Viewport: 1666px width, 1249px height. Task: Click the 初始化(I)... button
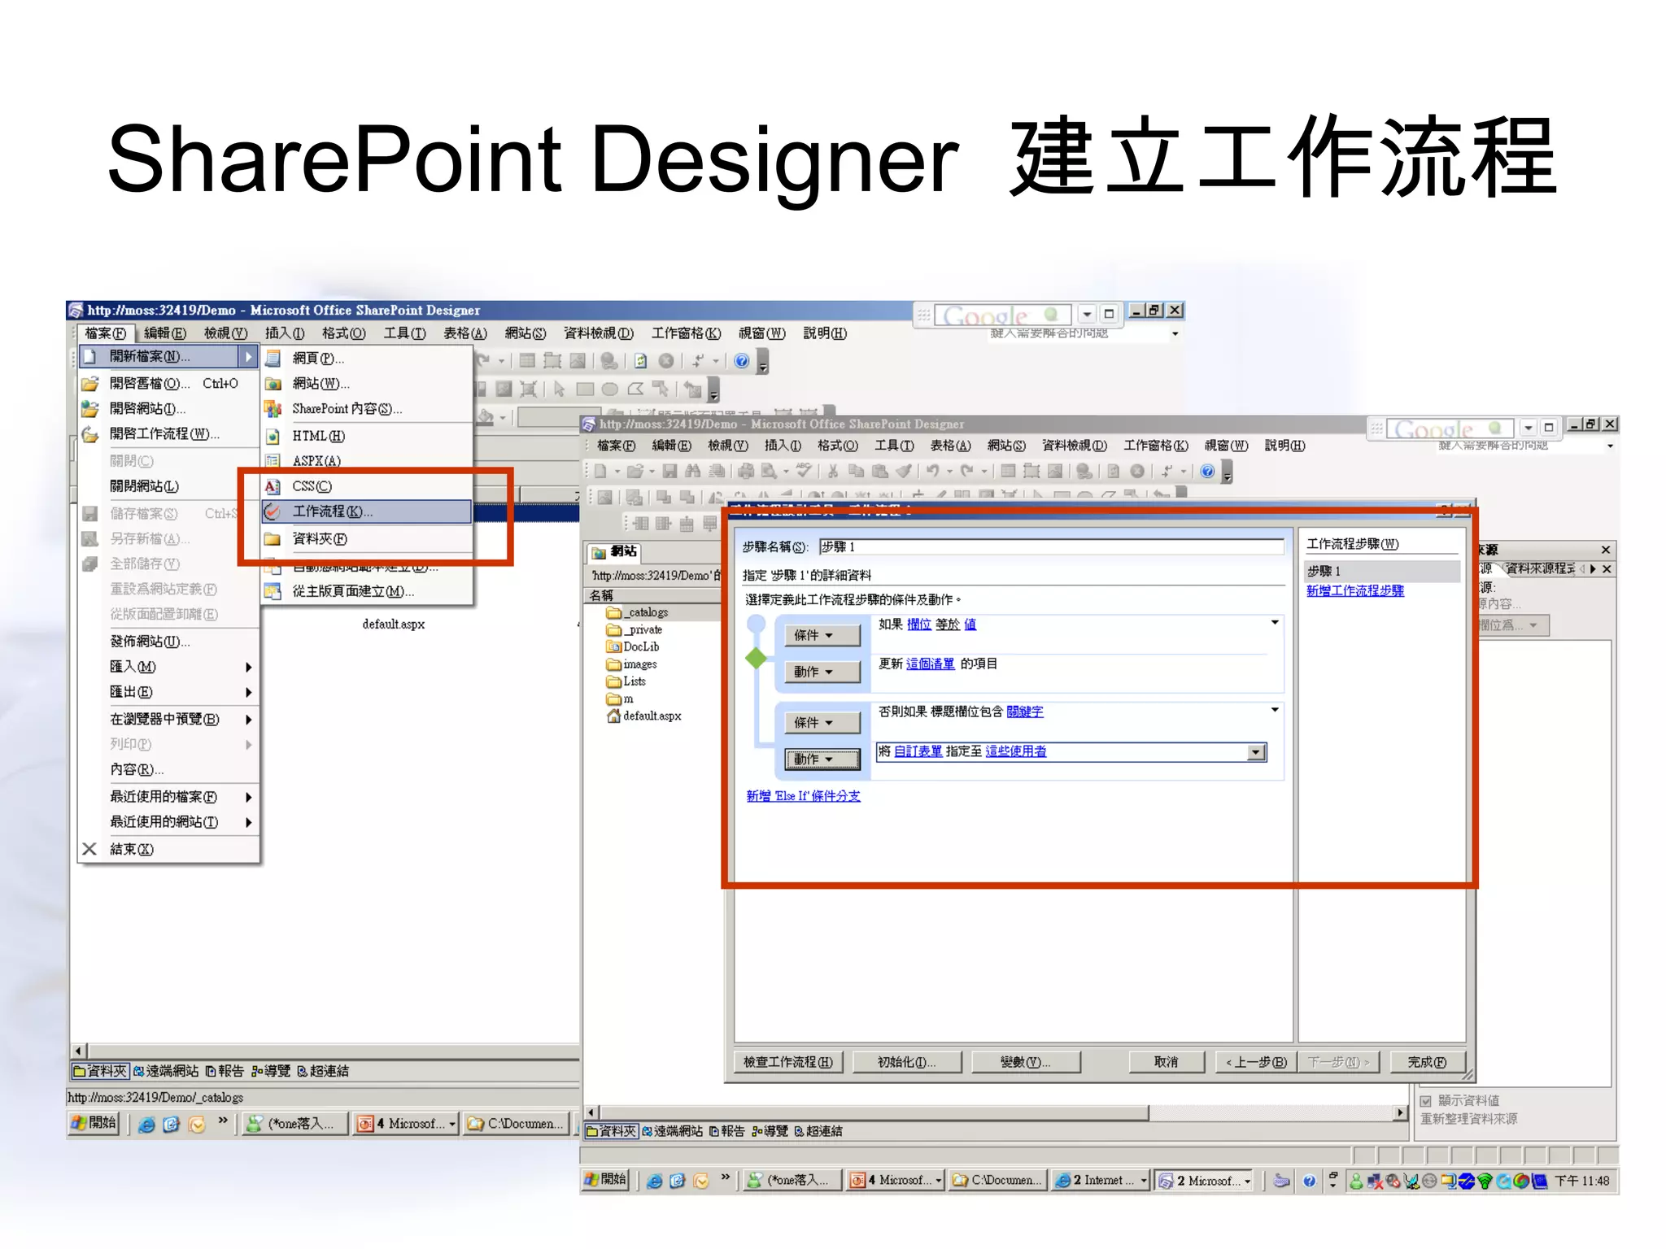(x=907, y=1062)
